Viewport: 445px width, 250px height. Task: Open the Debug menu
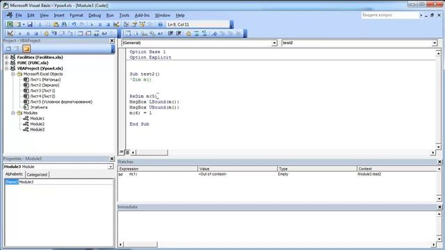point(95,15)
